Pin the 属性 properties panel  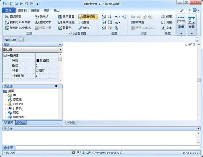tap(60, 45)
